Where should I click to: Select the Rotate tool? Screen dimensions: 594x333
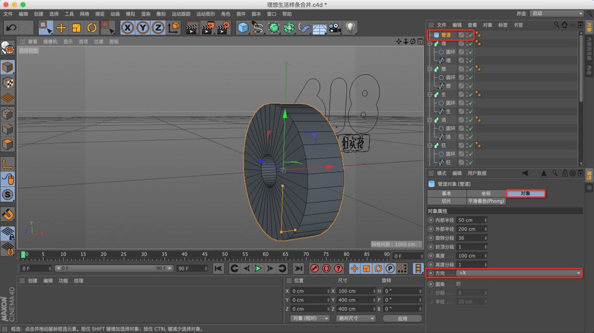[x=91, y=28]
